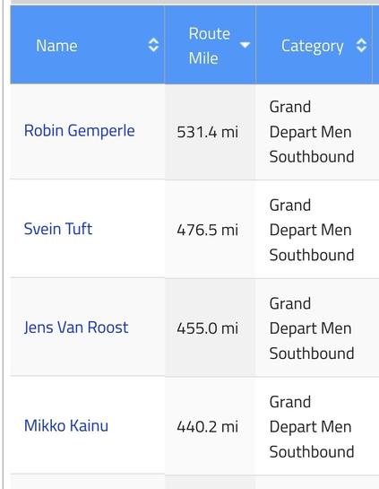
Task: Select the Route Mile column header
Action: (211, 45)
